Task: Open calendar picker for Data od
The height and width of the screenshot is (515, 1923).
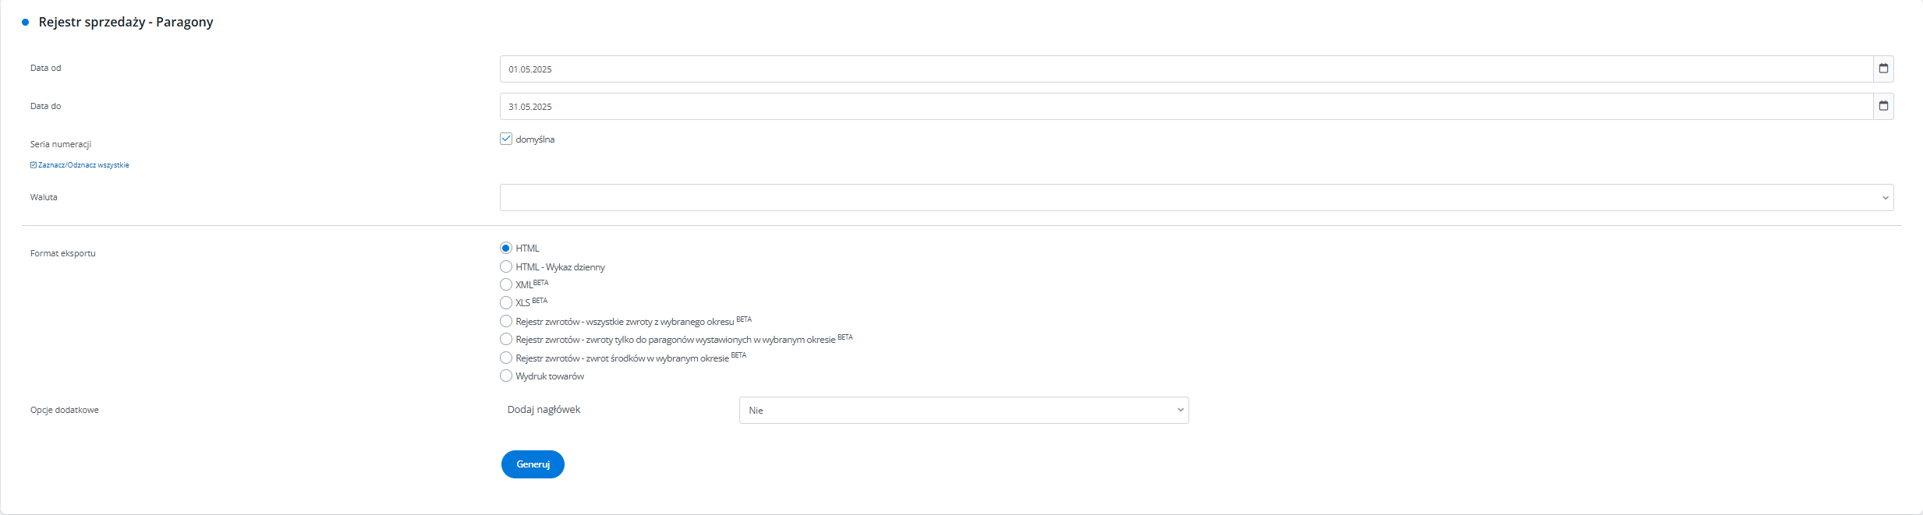Action: pos(1883,69)
